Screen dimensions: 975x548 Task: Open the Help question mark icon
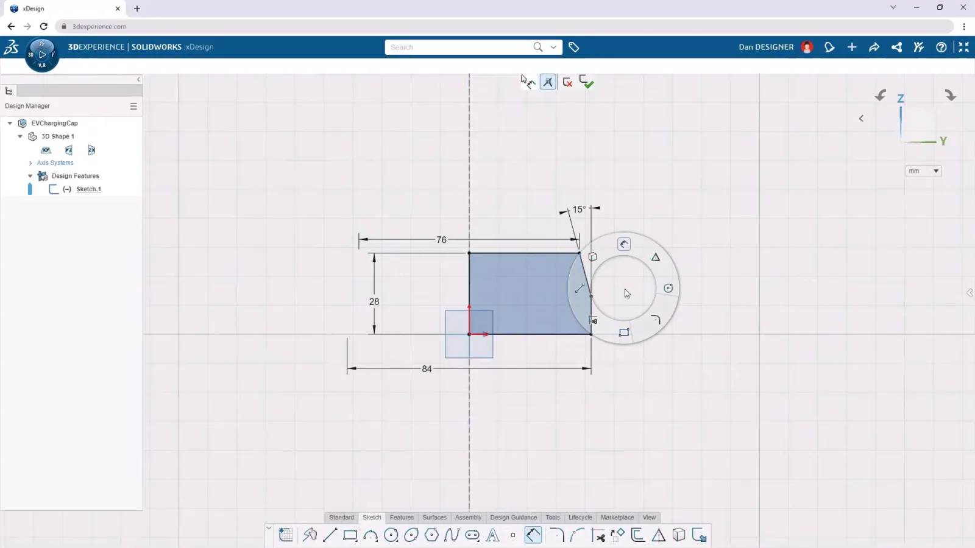point(941,47)
